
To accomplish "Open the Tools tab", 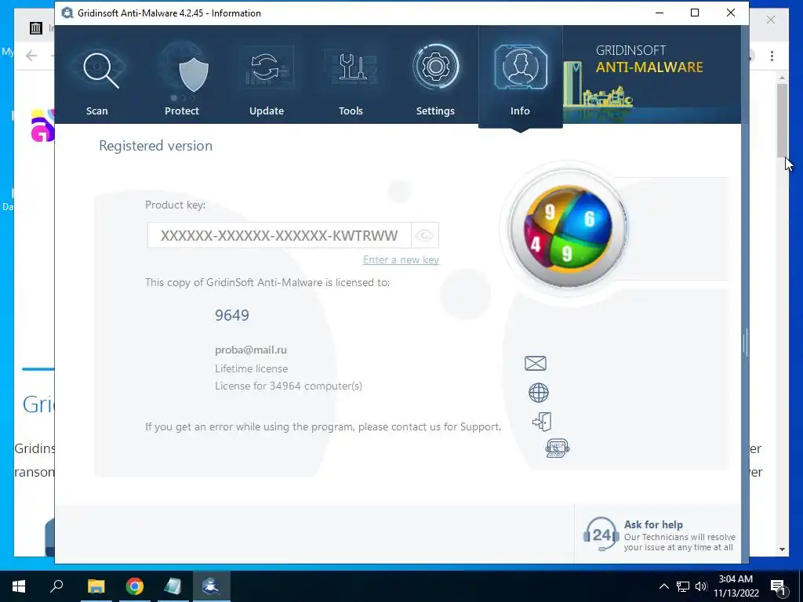I will click(x=351, y=77).
